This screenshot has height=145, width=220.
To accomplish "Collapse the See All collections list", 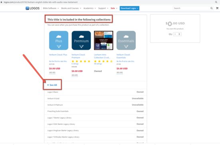I will click(52, 85).
